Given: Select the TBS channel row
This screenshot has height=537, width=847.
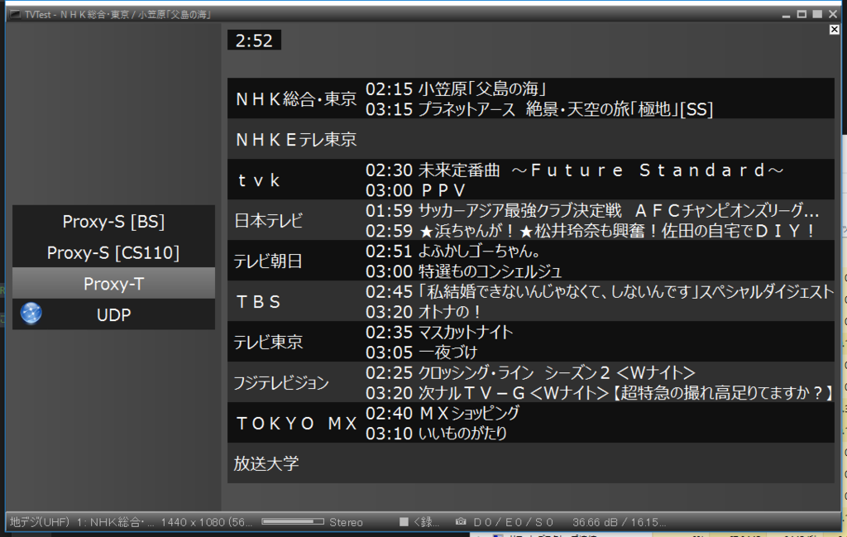Looking at the screenshot, I should pyautogui.click(x=531, y=301).
